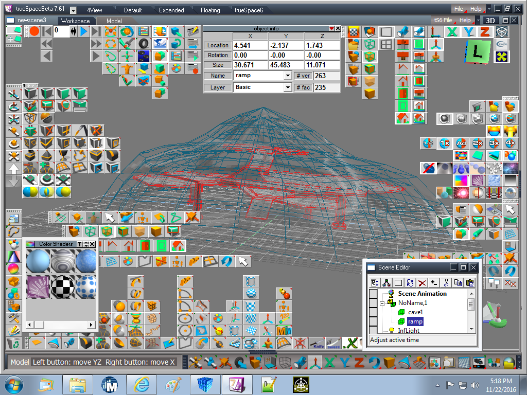The height and width of the screenshot is (395, 527).
Task: Click Scene Animation tree entry
Action: 422,294
